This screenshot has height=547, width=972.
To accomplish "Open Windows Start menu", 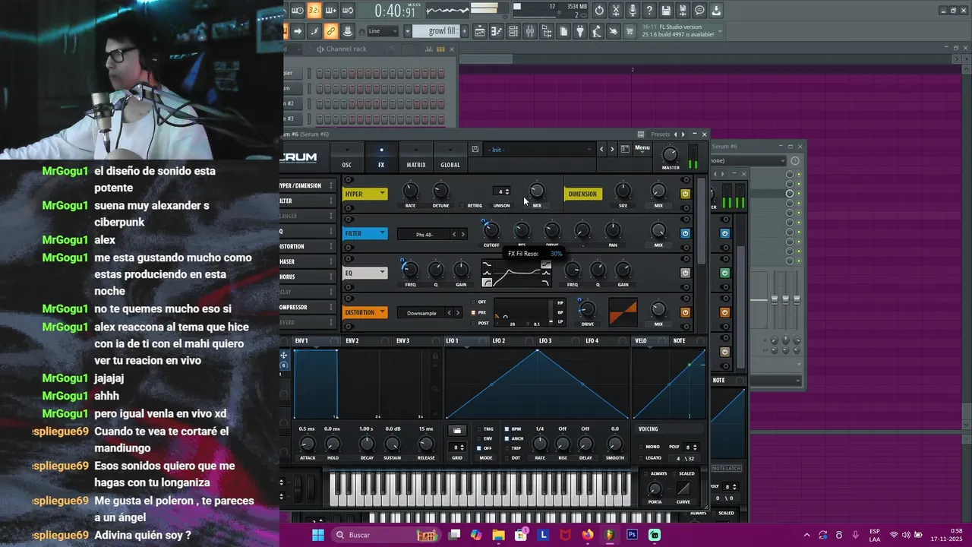I will 318,535.
